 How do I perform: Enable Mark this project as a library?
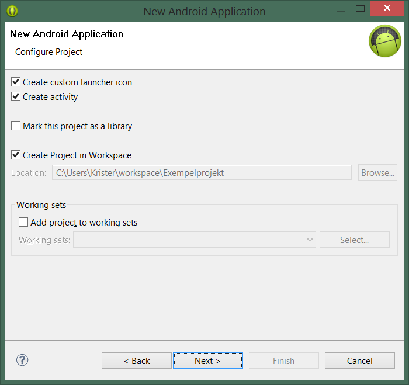[x=16, y=126]
